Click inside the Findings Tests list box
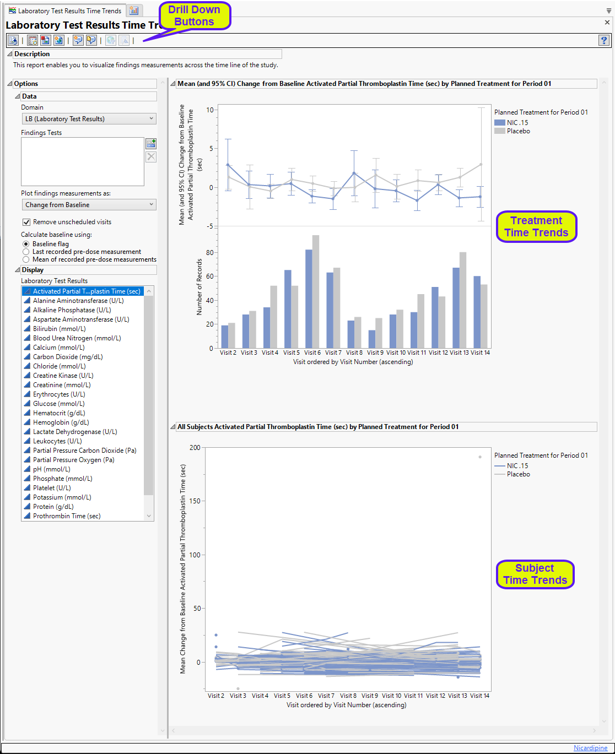 [x=83, y=161]
